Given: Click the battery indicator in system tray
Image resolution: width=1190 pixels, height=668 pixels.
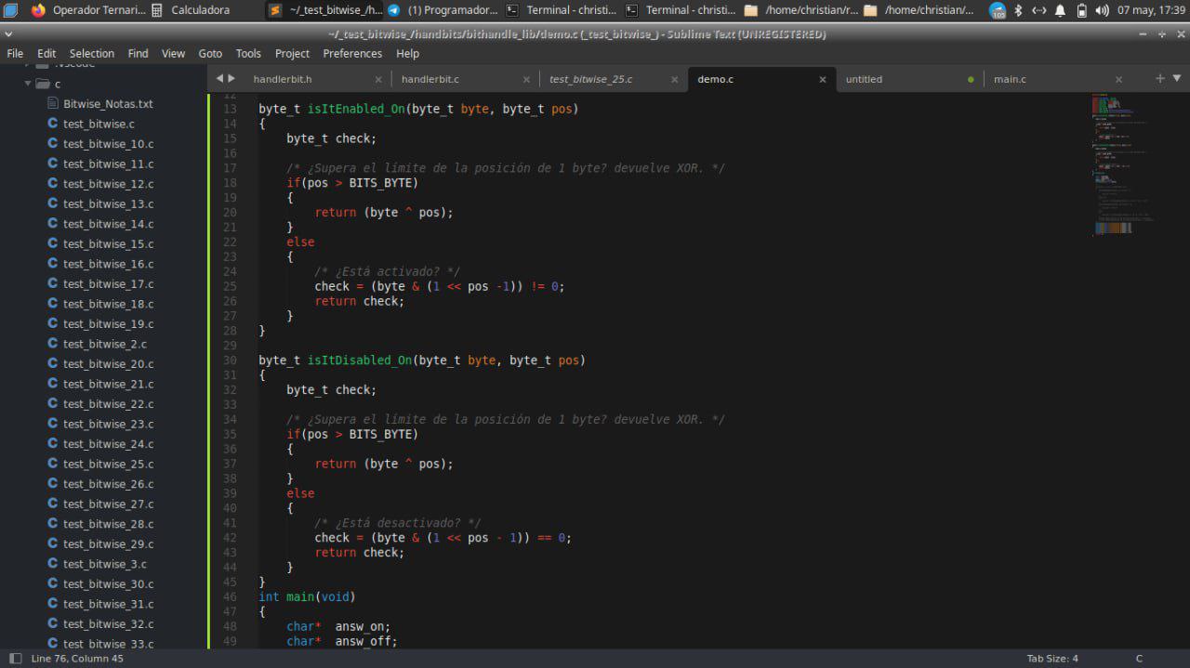Looking at the screenshot, I should [1081, 11].
